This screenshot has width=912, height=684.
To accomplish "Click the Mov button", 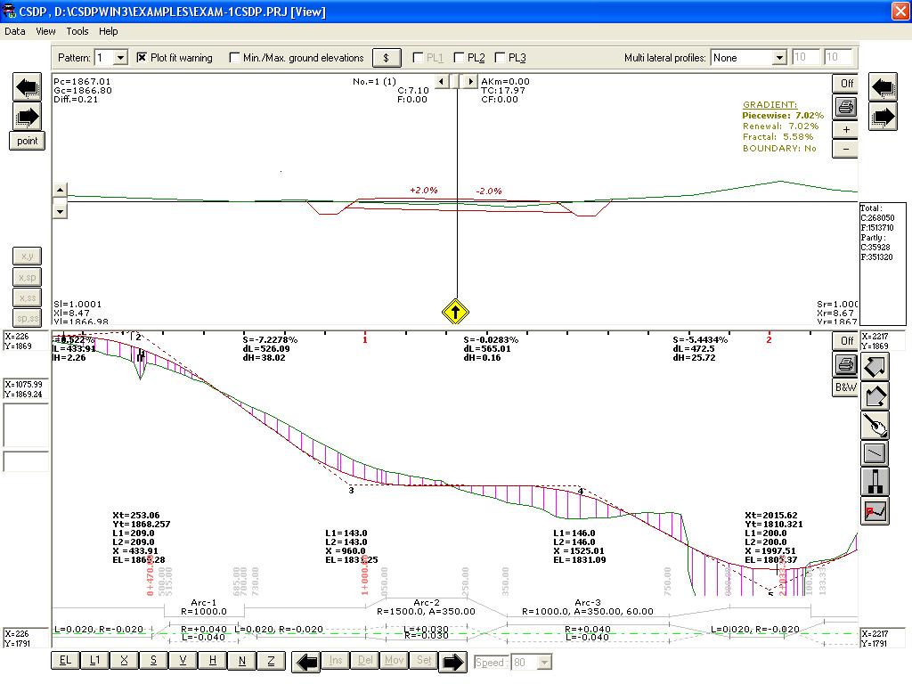I will click(x=395, y=660).
